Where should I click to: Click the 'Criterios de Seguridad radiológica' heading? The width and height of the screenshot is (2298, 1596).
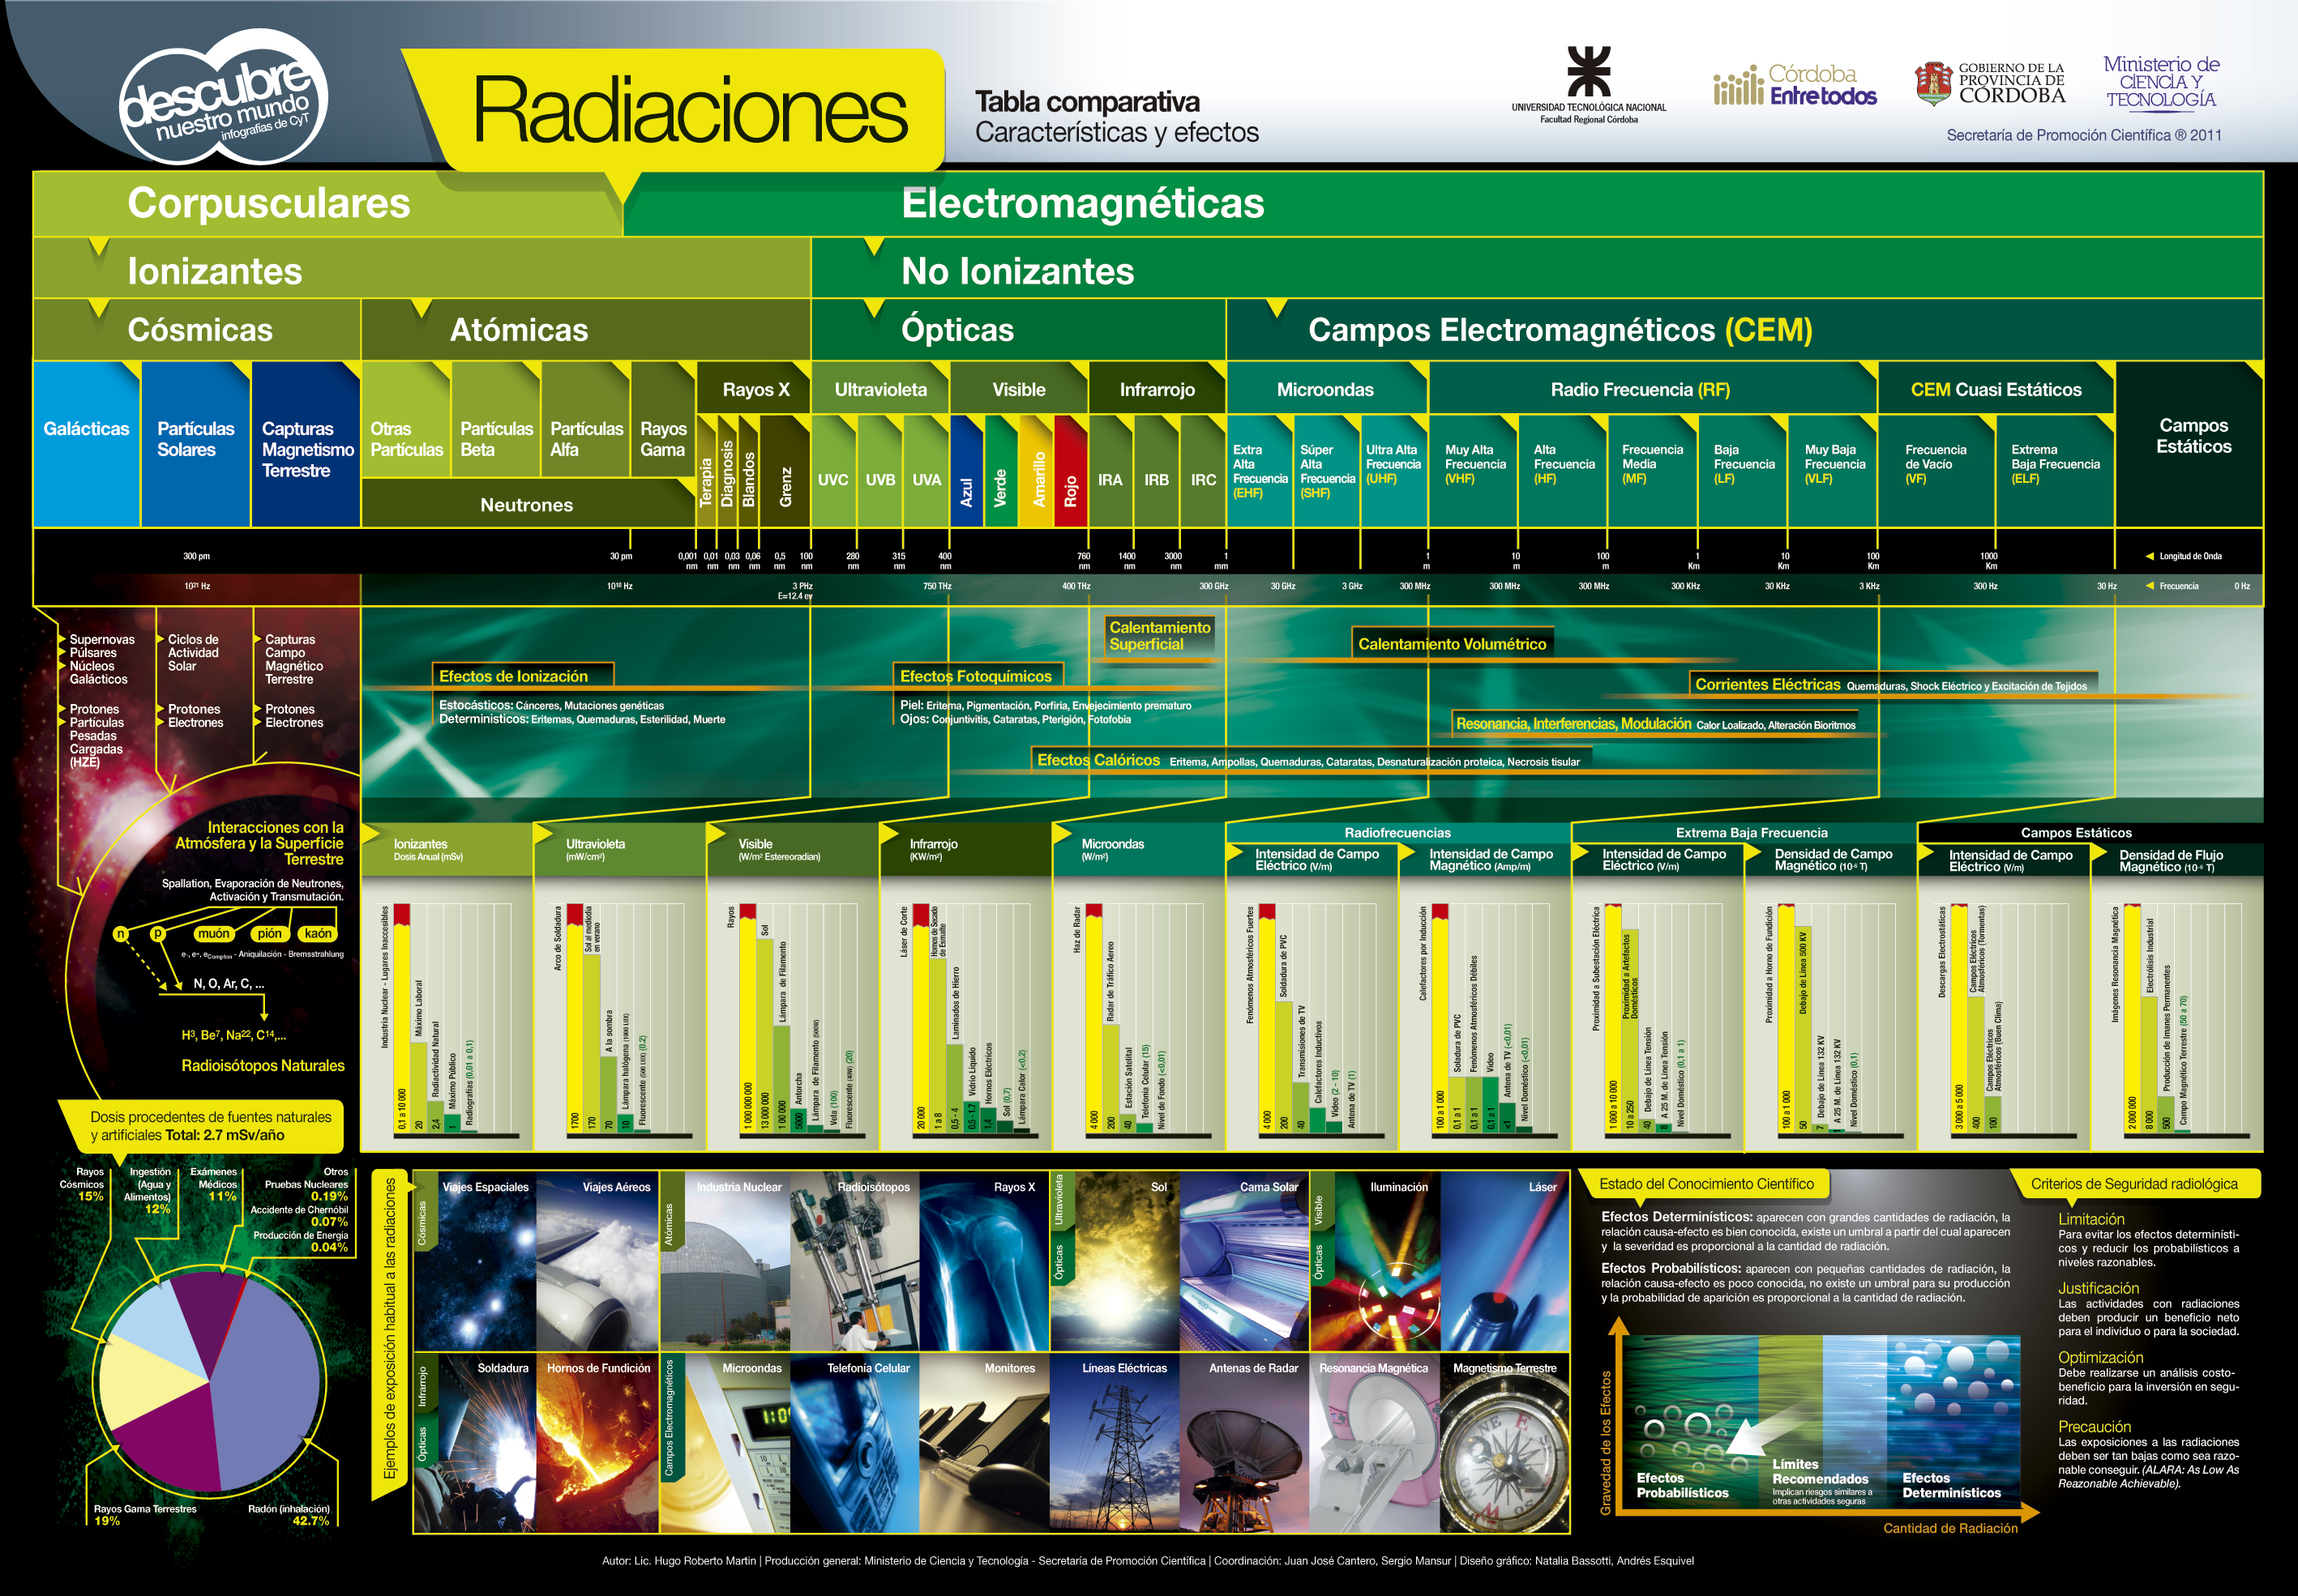click(x=2134, y=1184)
